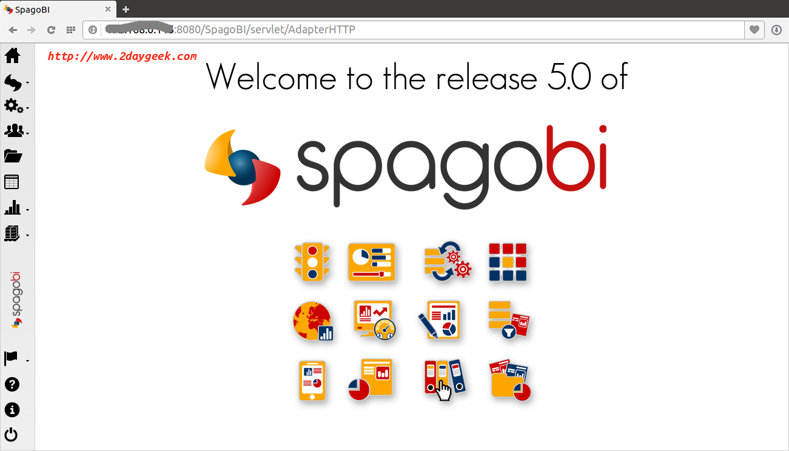Open the bar chart sidebar icon
The image size is (789, 451).
click(12, 207)
